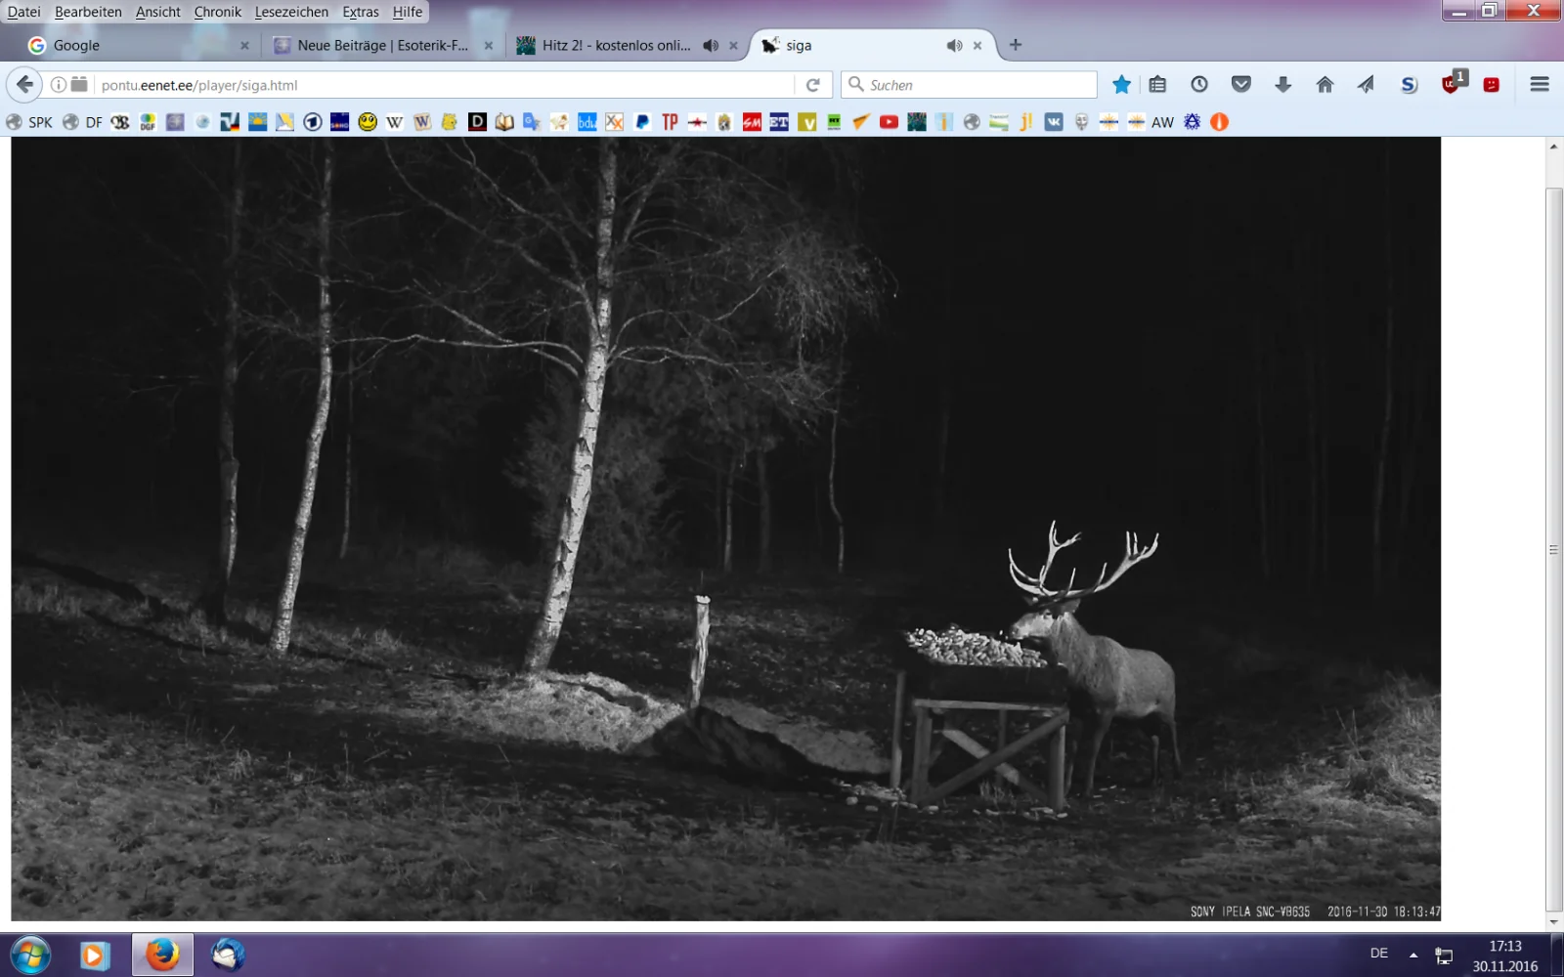This screenshot has height=977, width=1564.
Task: Open the Wikipedia W bookmark
Action: (395, 122)
